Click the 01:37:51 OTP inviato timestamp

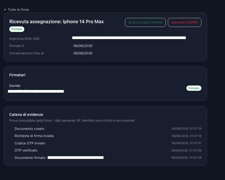[186, 143]
